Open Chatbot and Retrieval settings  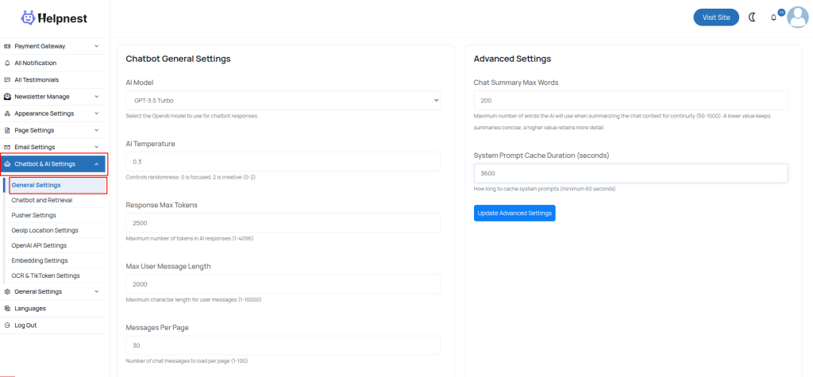[42, 200]
